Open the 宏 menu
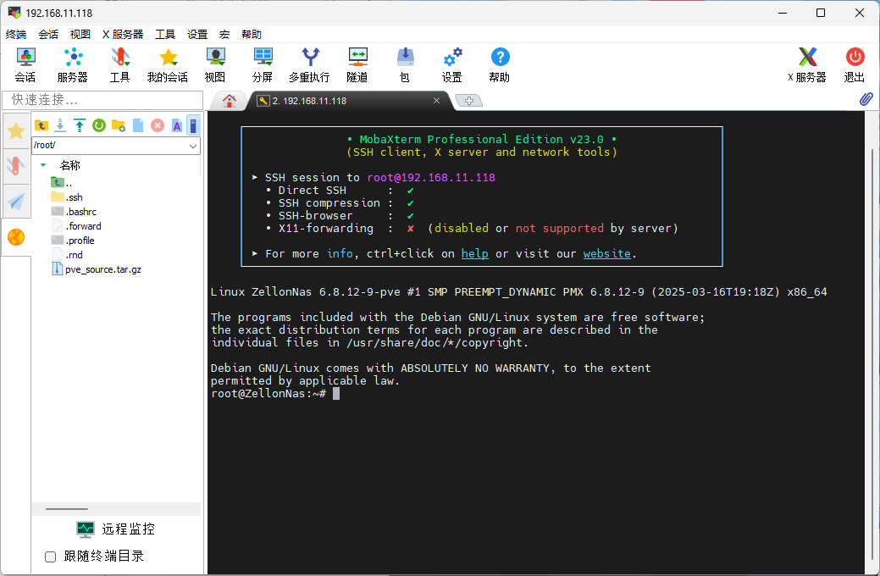This screenshot has width=880, height=576. (224, 34)
